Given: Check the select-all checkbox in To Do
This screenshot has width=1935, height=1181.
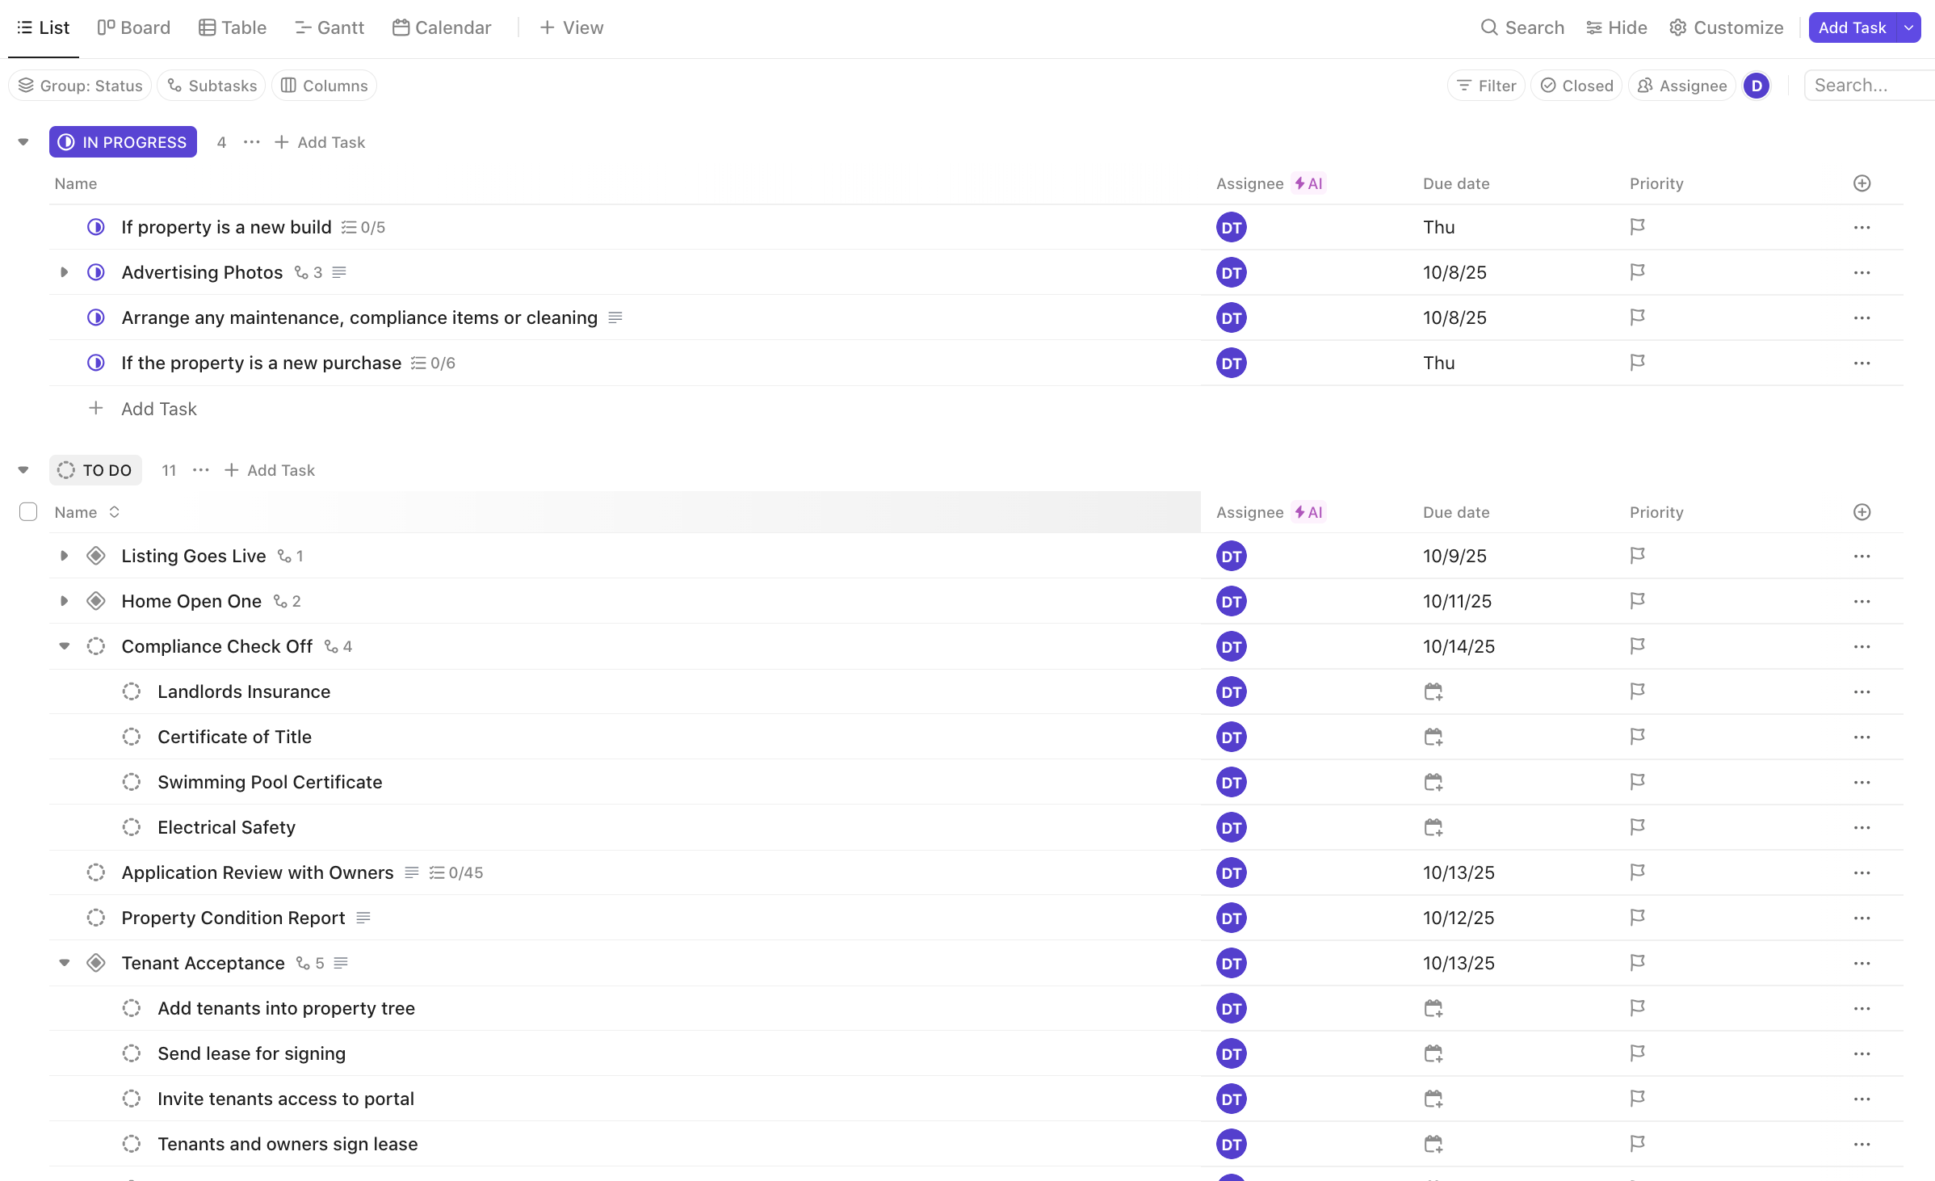Looking at the screenshot, I should pos(28,512).
